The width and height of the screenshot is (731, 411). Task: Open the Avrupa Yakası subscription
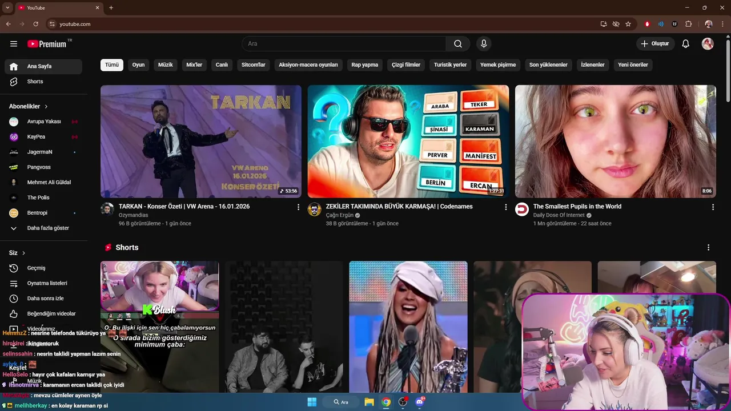coord(43,122)
